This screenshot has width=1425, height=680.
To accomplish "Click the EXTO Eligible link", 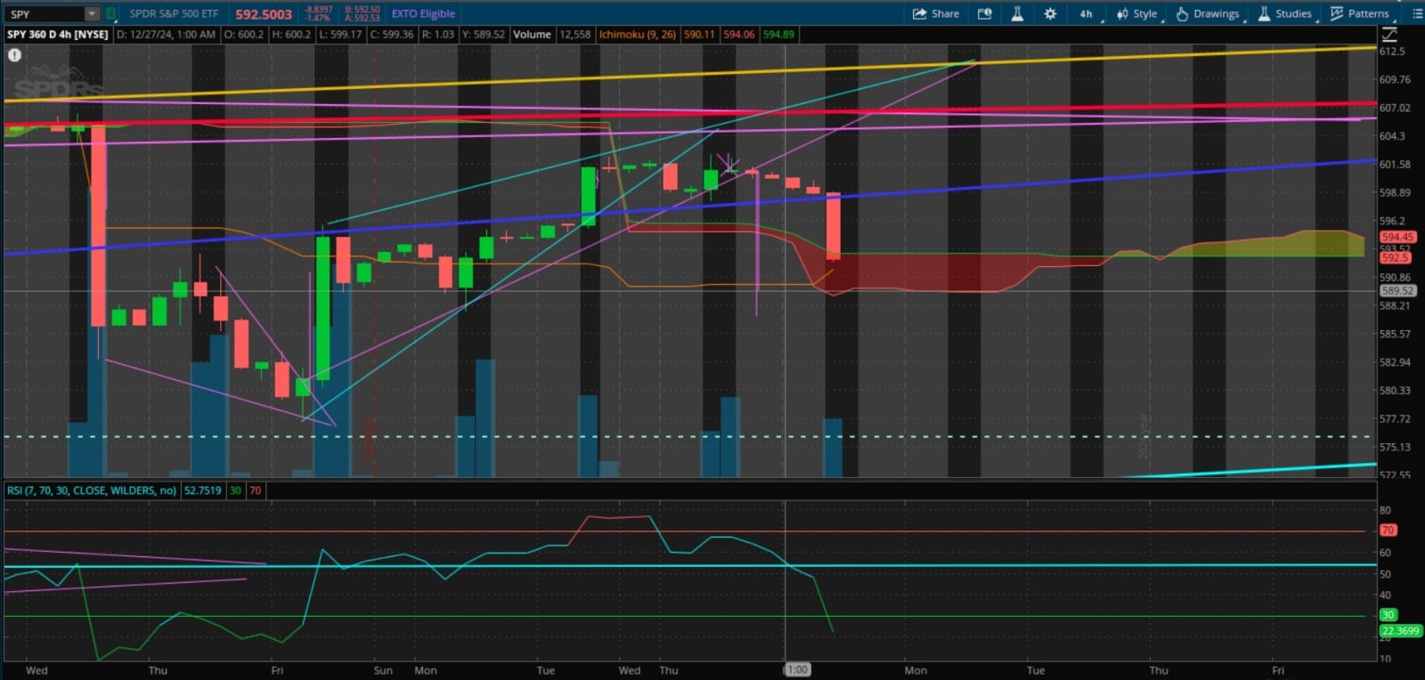I will coord(423,13).
